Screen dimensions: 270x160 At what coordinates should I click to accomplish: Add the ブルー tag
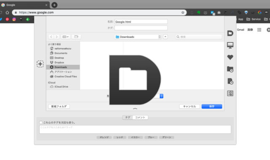(x=151, y=137)
